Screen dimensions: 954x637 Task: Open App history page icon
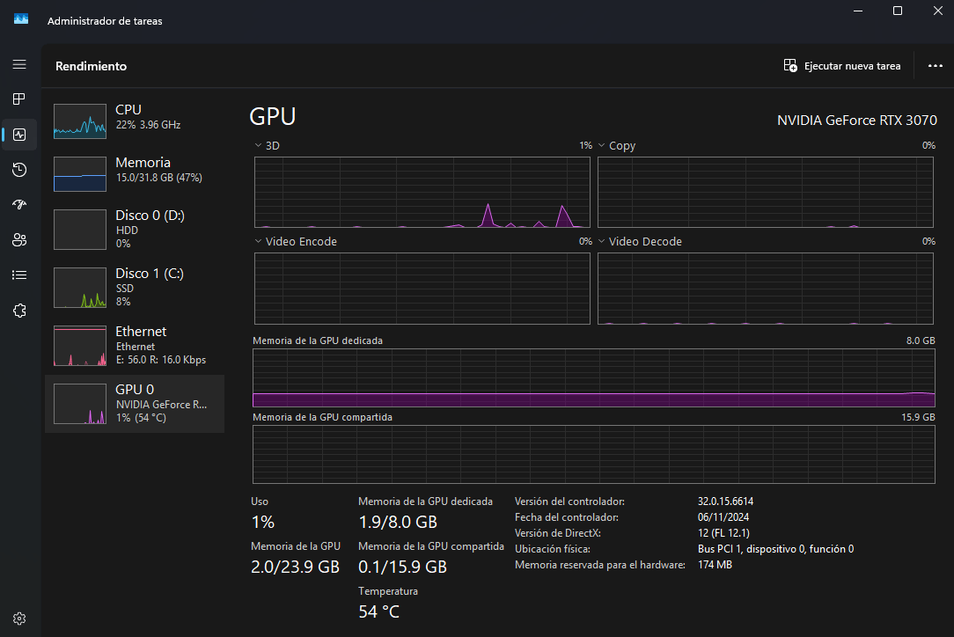19,170
